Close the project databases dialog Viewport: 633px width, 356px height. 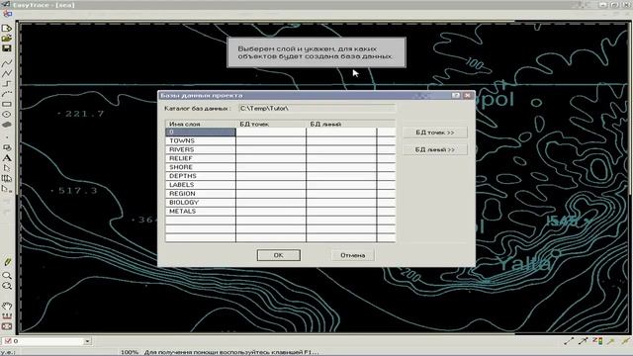coord(467,95)
